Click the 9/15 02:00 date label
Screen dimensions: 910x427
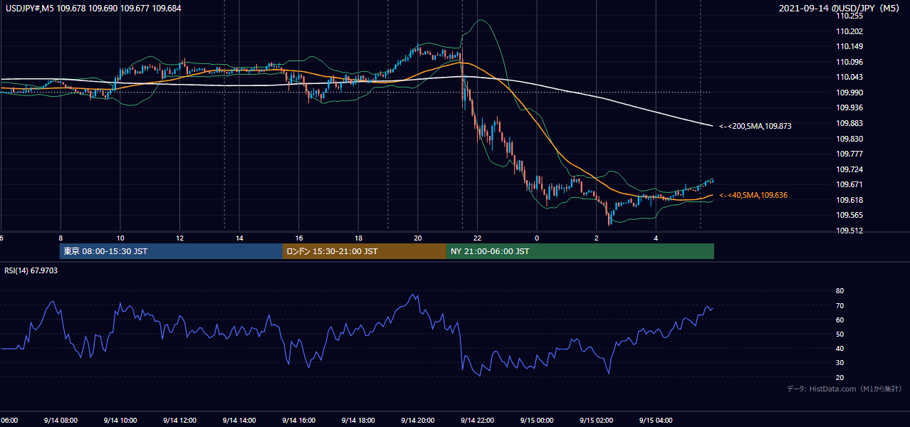pyautogui.click(x=597, y=420)
